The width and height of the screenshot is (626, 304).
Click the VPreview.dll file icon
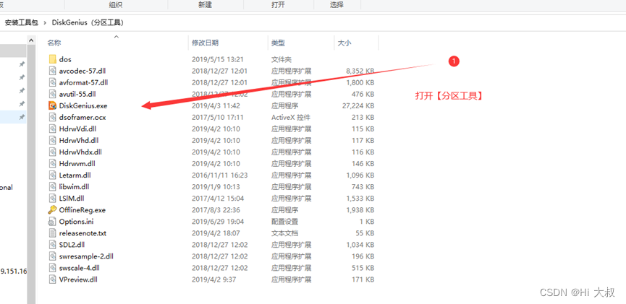tap(52, 279)
